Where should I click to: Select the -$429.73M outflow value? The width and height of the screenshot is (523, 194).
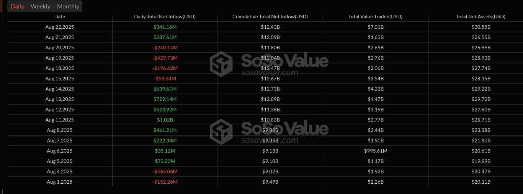(x=165, y=58)
